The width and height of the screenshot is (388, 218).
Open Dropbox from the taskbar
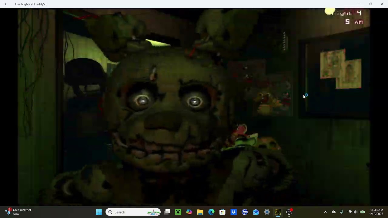tap(233, 212)
